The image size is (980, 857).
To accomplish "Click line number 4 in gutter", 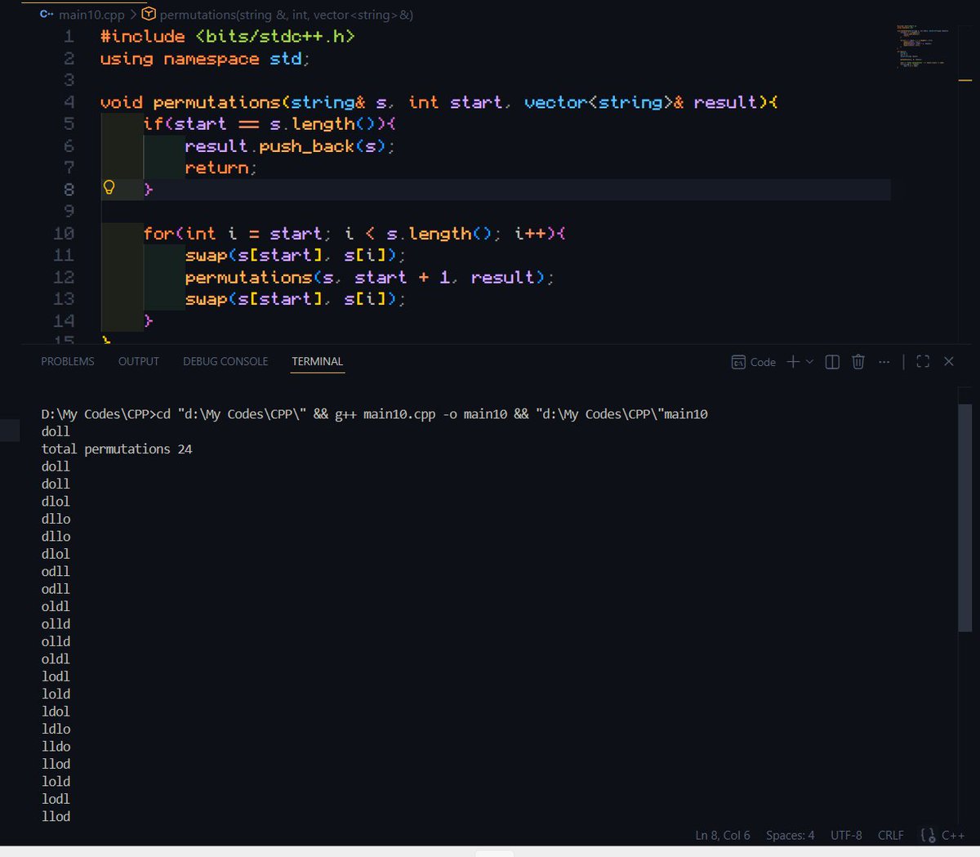I will click(x=69, y=102).
